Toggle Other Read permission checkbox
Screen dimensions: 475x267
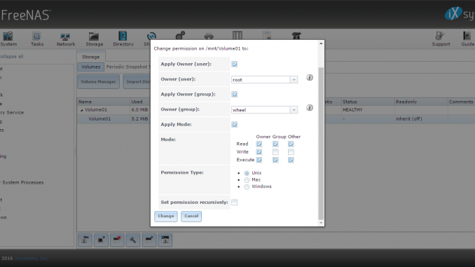pyautogui.click(x=291, y=144)
